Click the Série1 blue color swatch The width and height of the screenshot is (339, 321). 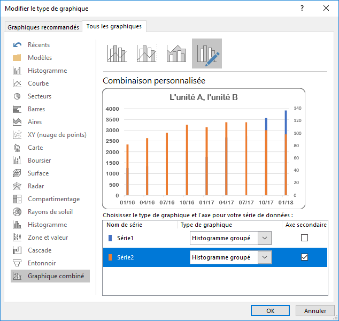(x=110, y=238)
